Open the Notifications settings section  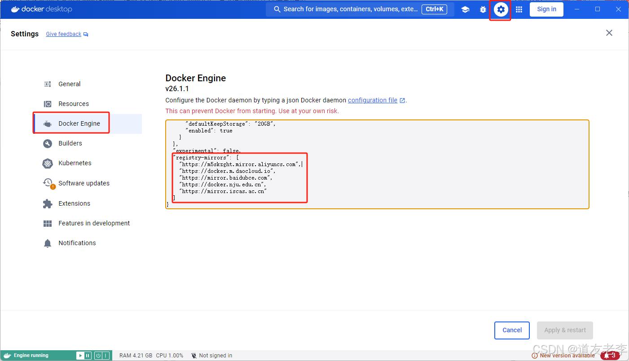pyautogui.click(x=88, y=243)
